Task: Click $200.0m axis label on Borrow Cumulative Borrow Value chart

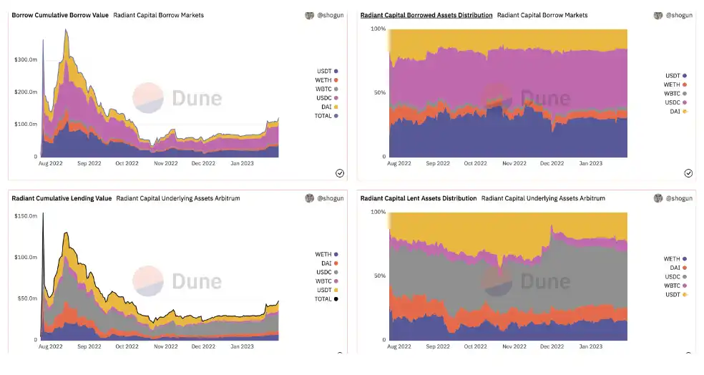Action: click(26, 92)
